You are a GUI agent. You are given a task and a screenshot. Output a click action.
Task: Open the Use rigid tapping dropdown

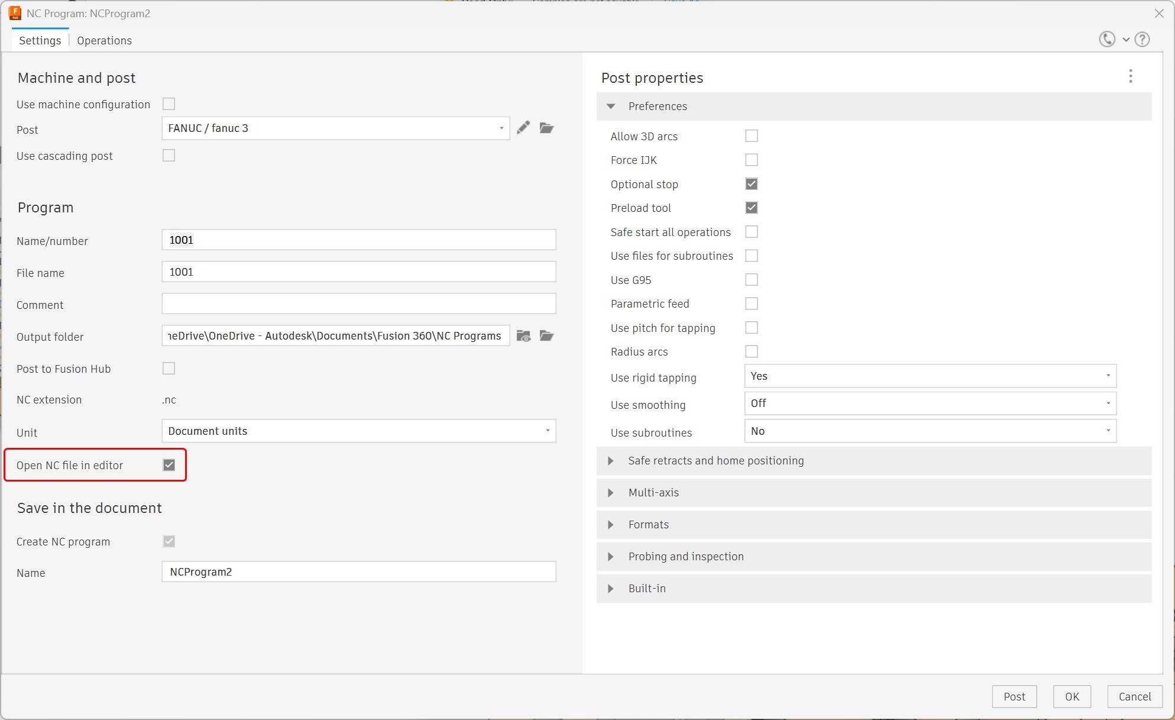[930, 376]
